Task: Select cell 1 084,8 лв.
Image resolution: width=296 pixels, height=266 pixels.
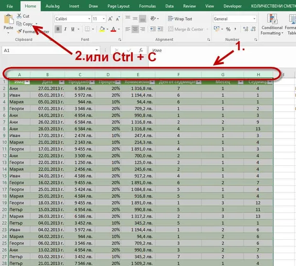Action: 138,189
